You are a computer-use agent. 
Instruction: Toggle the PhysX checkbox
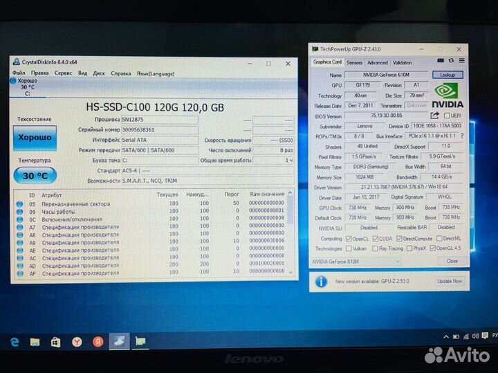click(409, 248)
